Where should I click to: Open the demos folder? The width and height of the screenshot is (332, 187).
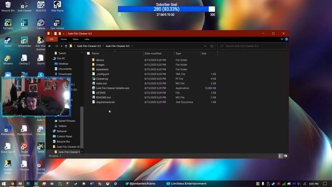[100, 60]
